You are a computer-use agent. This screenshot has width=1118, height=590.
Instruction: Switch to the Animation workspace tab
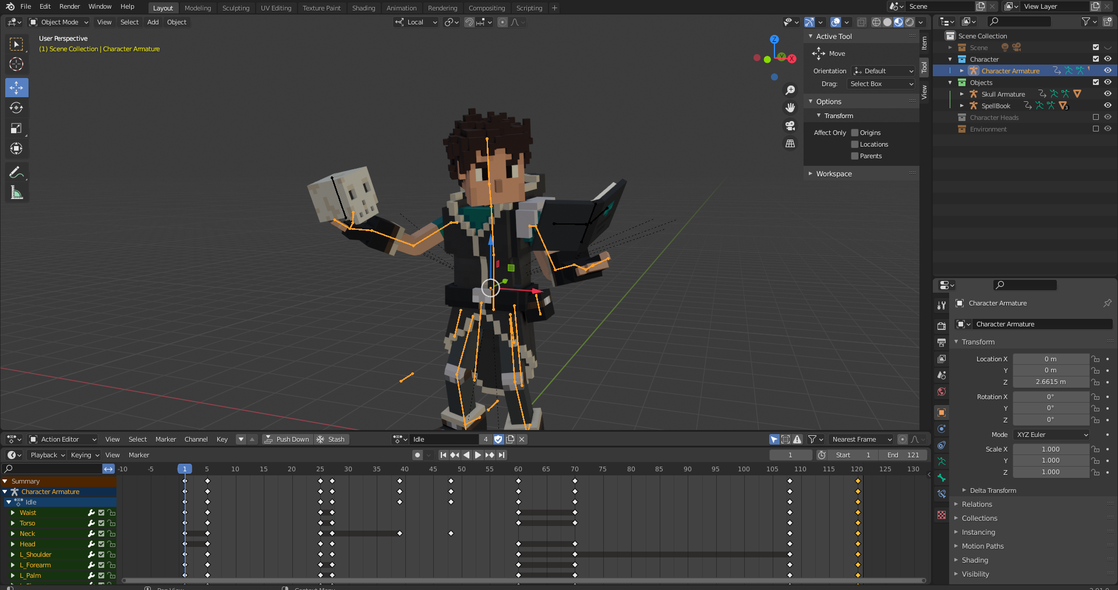point(402,8)
